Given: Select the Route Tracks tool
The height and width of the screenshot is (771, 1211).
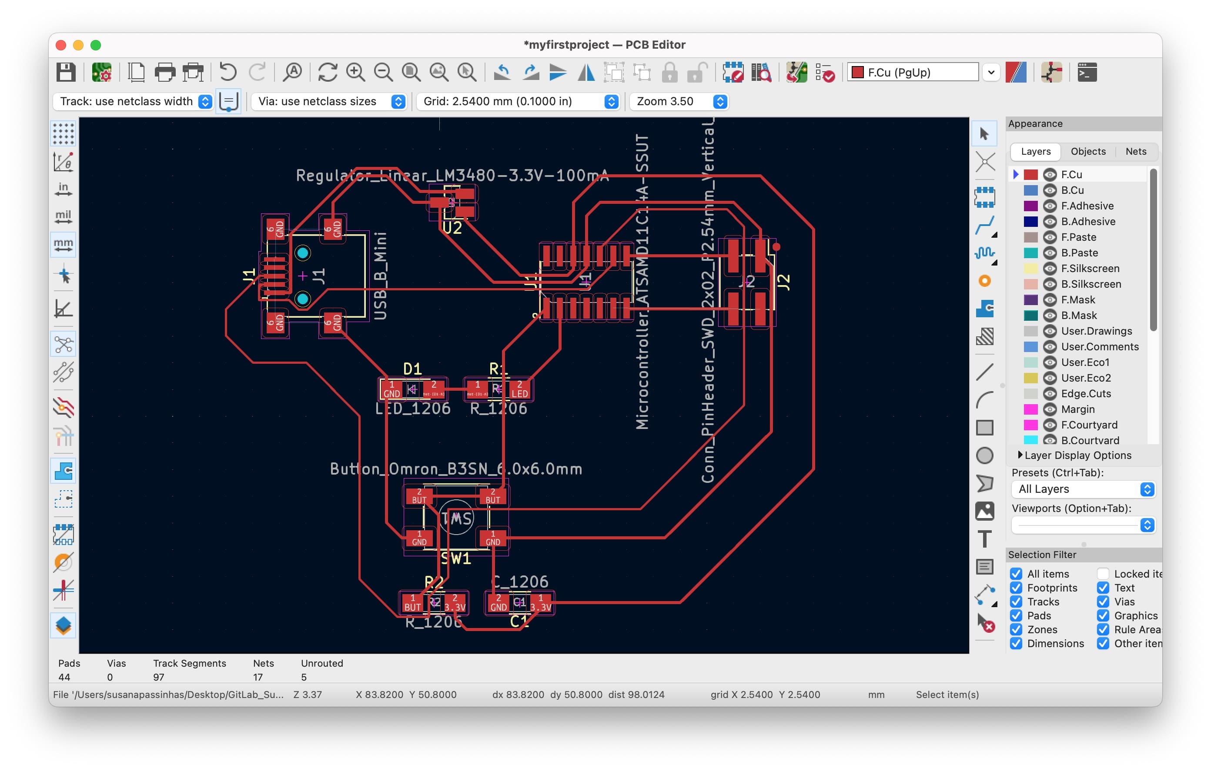Looking at the screenshot, I should 985,226.
